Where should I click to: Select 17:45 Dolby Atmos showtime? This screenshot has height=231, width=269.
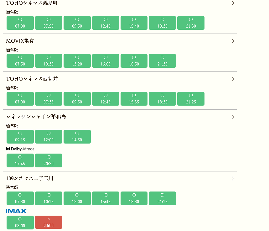(x=20, y=160)
